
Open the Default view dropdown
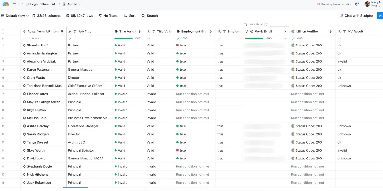click(15, 16)
